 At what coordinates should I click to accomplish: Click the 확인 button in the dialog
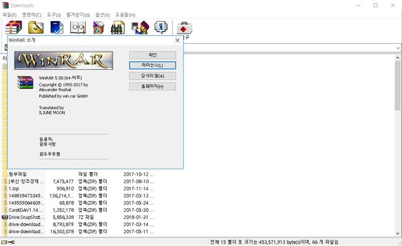point(153,55)
